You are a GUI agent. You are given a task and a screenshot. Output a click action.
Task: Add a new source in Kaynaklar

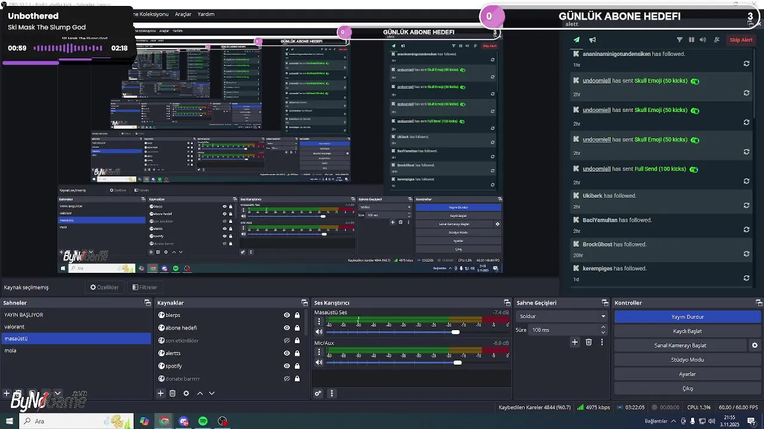pos(161,393)
